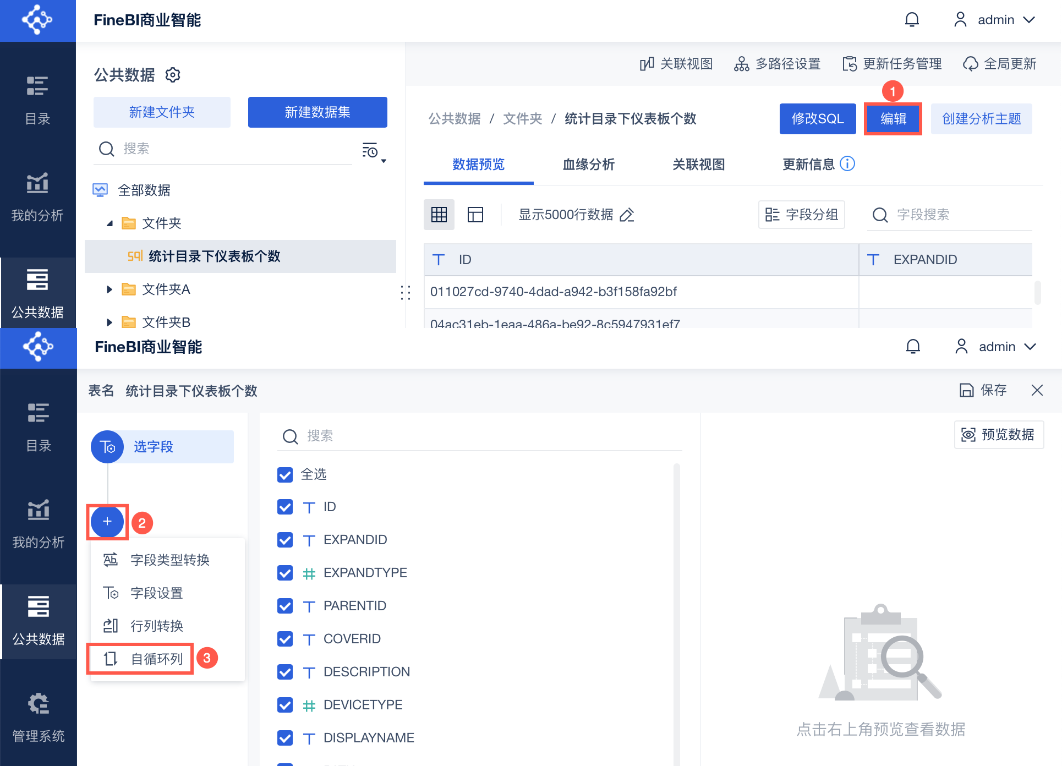Uncheck the 全选 checkbox
This screenshot has width=1062, height=766.
285,474
